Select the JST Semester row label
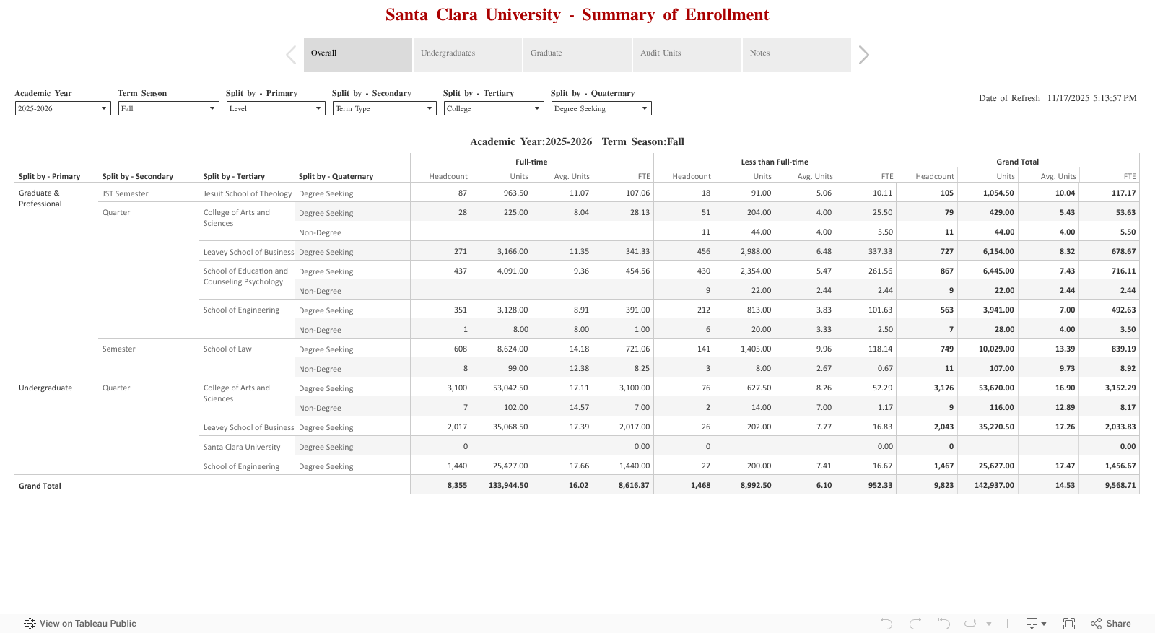Image resolution: width=1155 pixels, height=633 pixels. [126, 193]
